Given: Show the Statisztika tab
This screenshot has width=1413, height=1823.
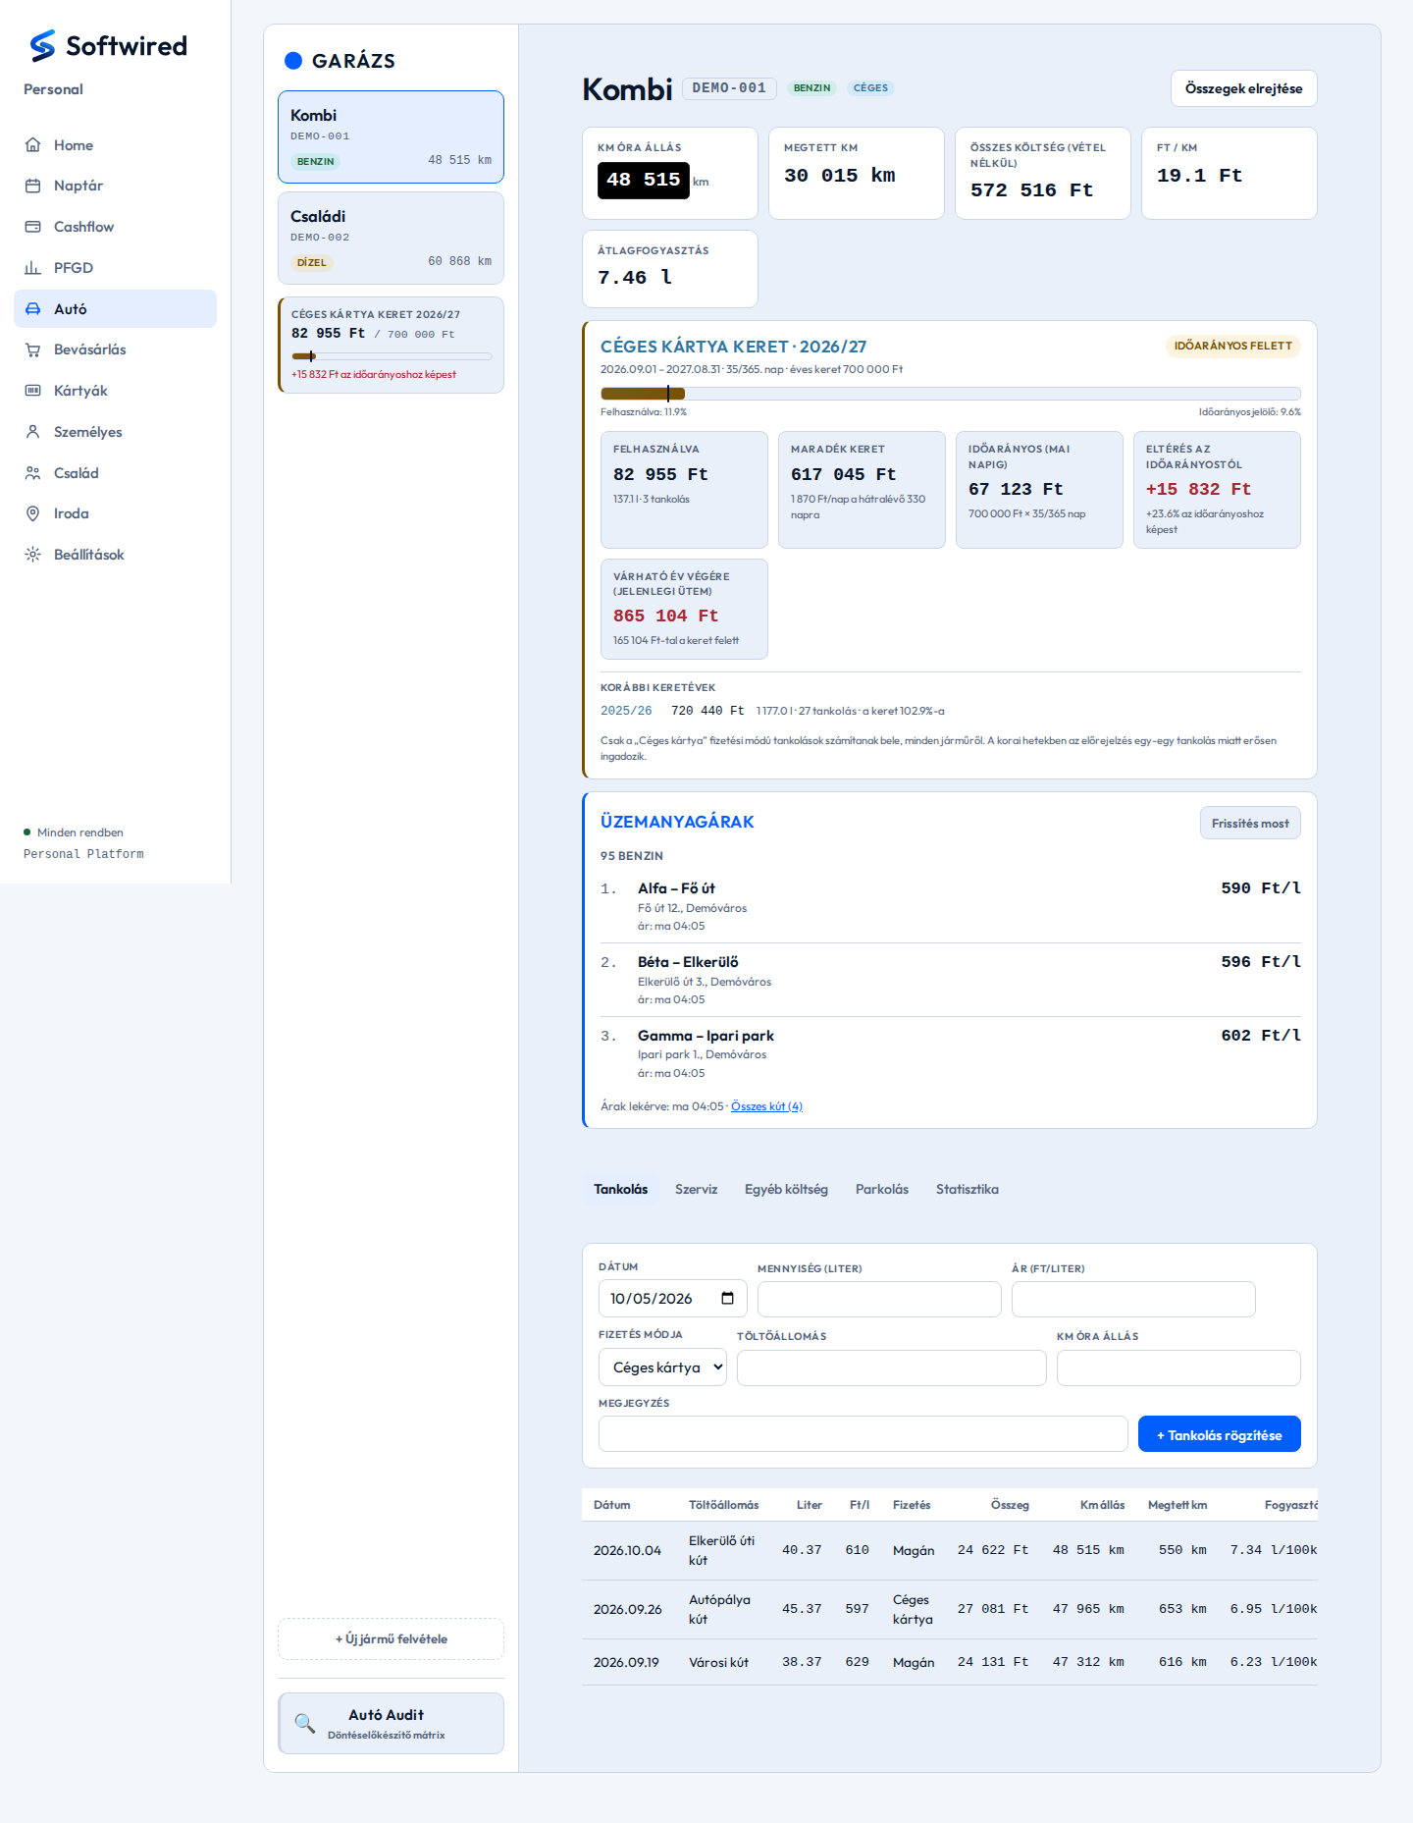Looking at the screenshot, I should pyautogui.click(x=968, y=1190).
